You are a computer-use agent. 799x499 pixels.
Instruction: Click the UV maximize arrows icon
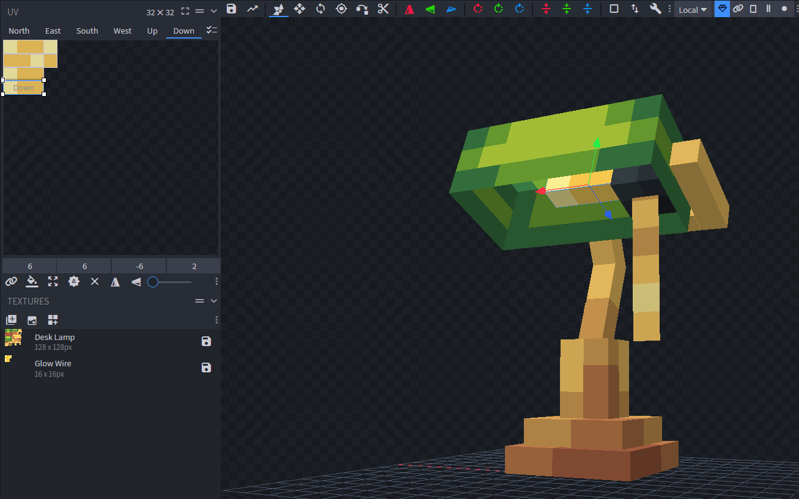(x=53, y=281)
